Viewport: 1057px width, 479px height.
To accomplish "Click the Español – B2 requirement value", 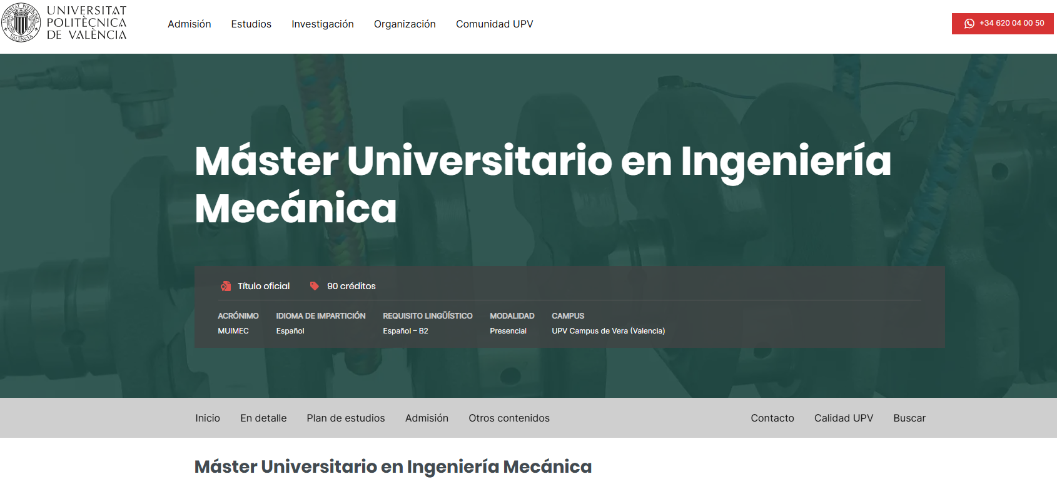I will pyautogui.click(x=406, y=331).
